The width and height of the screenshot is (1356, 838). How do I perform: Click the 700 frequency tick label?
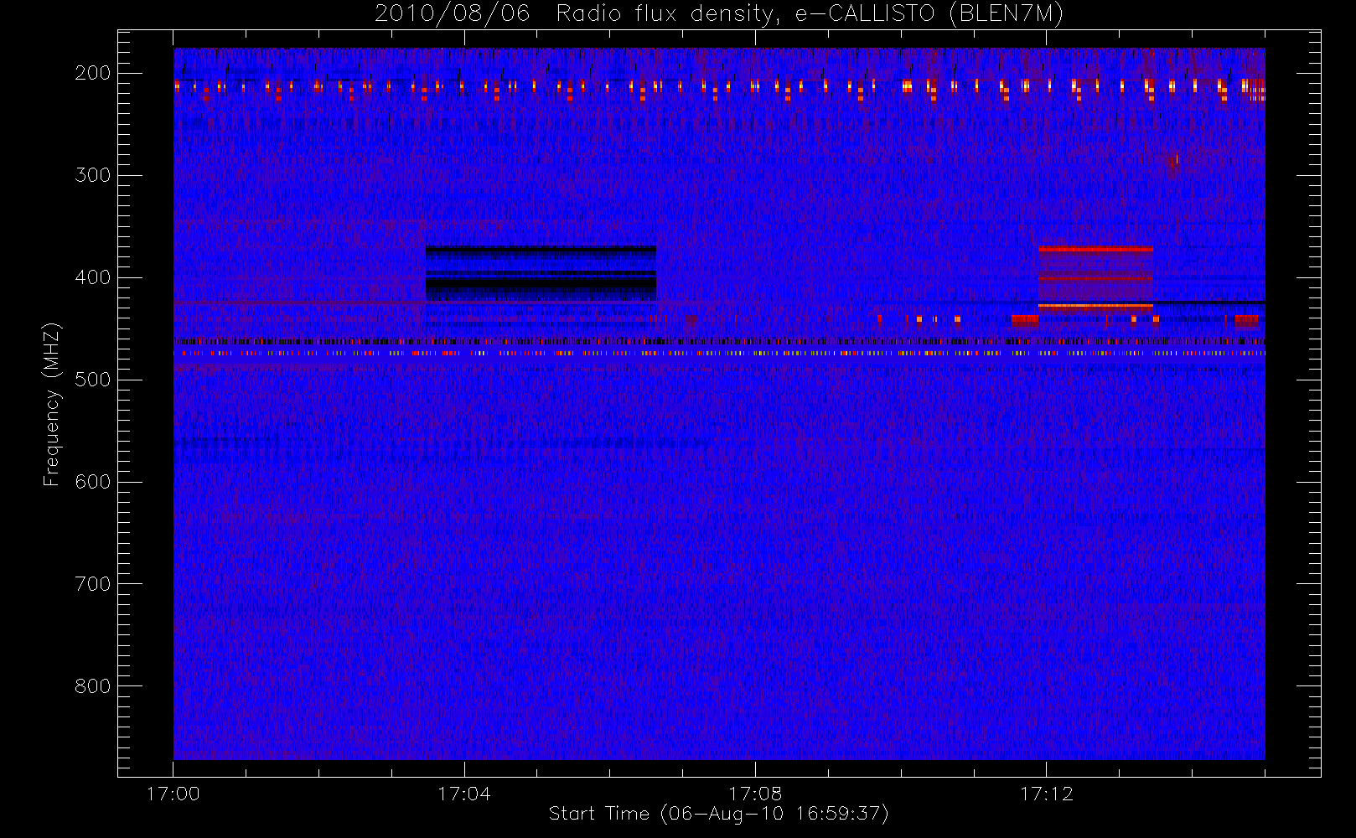(x=92, y=584)
